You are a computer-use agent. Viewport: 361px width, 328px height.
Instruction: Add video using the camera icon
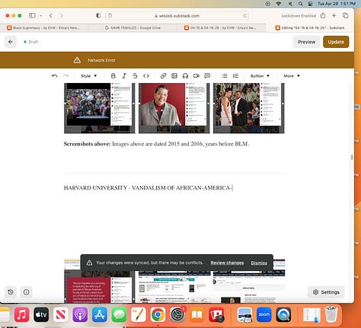[x=196, y=76]
